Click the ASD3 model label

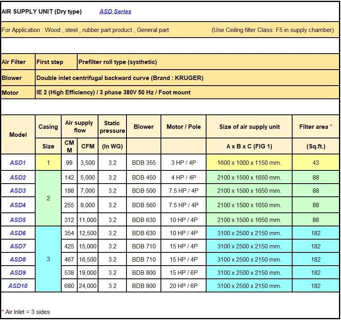click(x=18, y=191)
